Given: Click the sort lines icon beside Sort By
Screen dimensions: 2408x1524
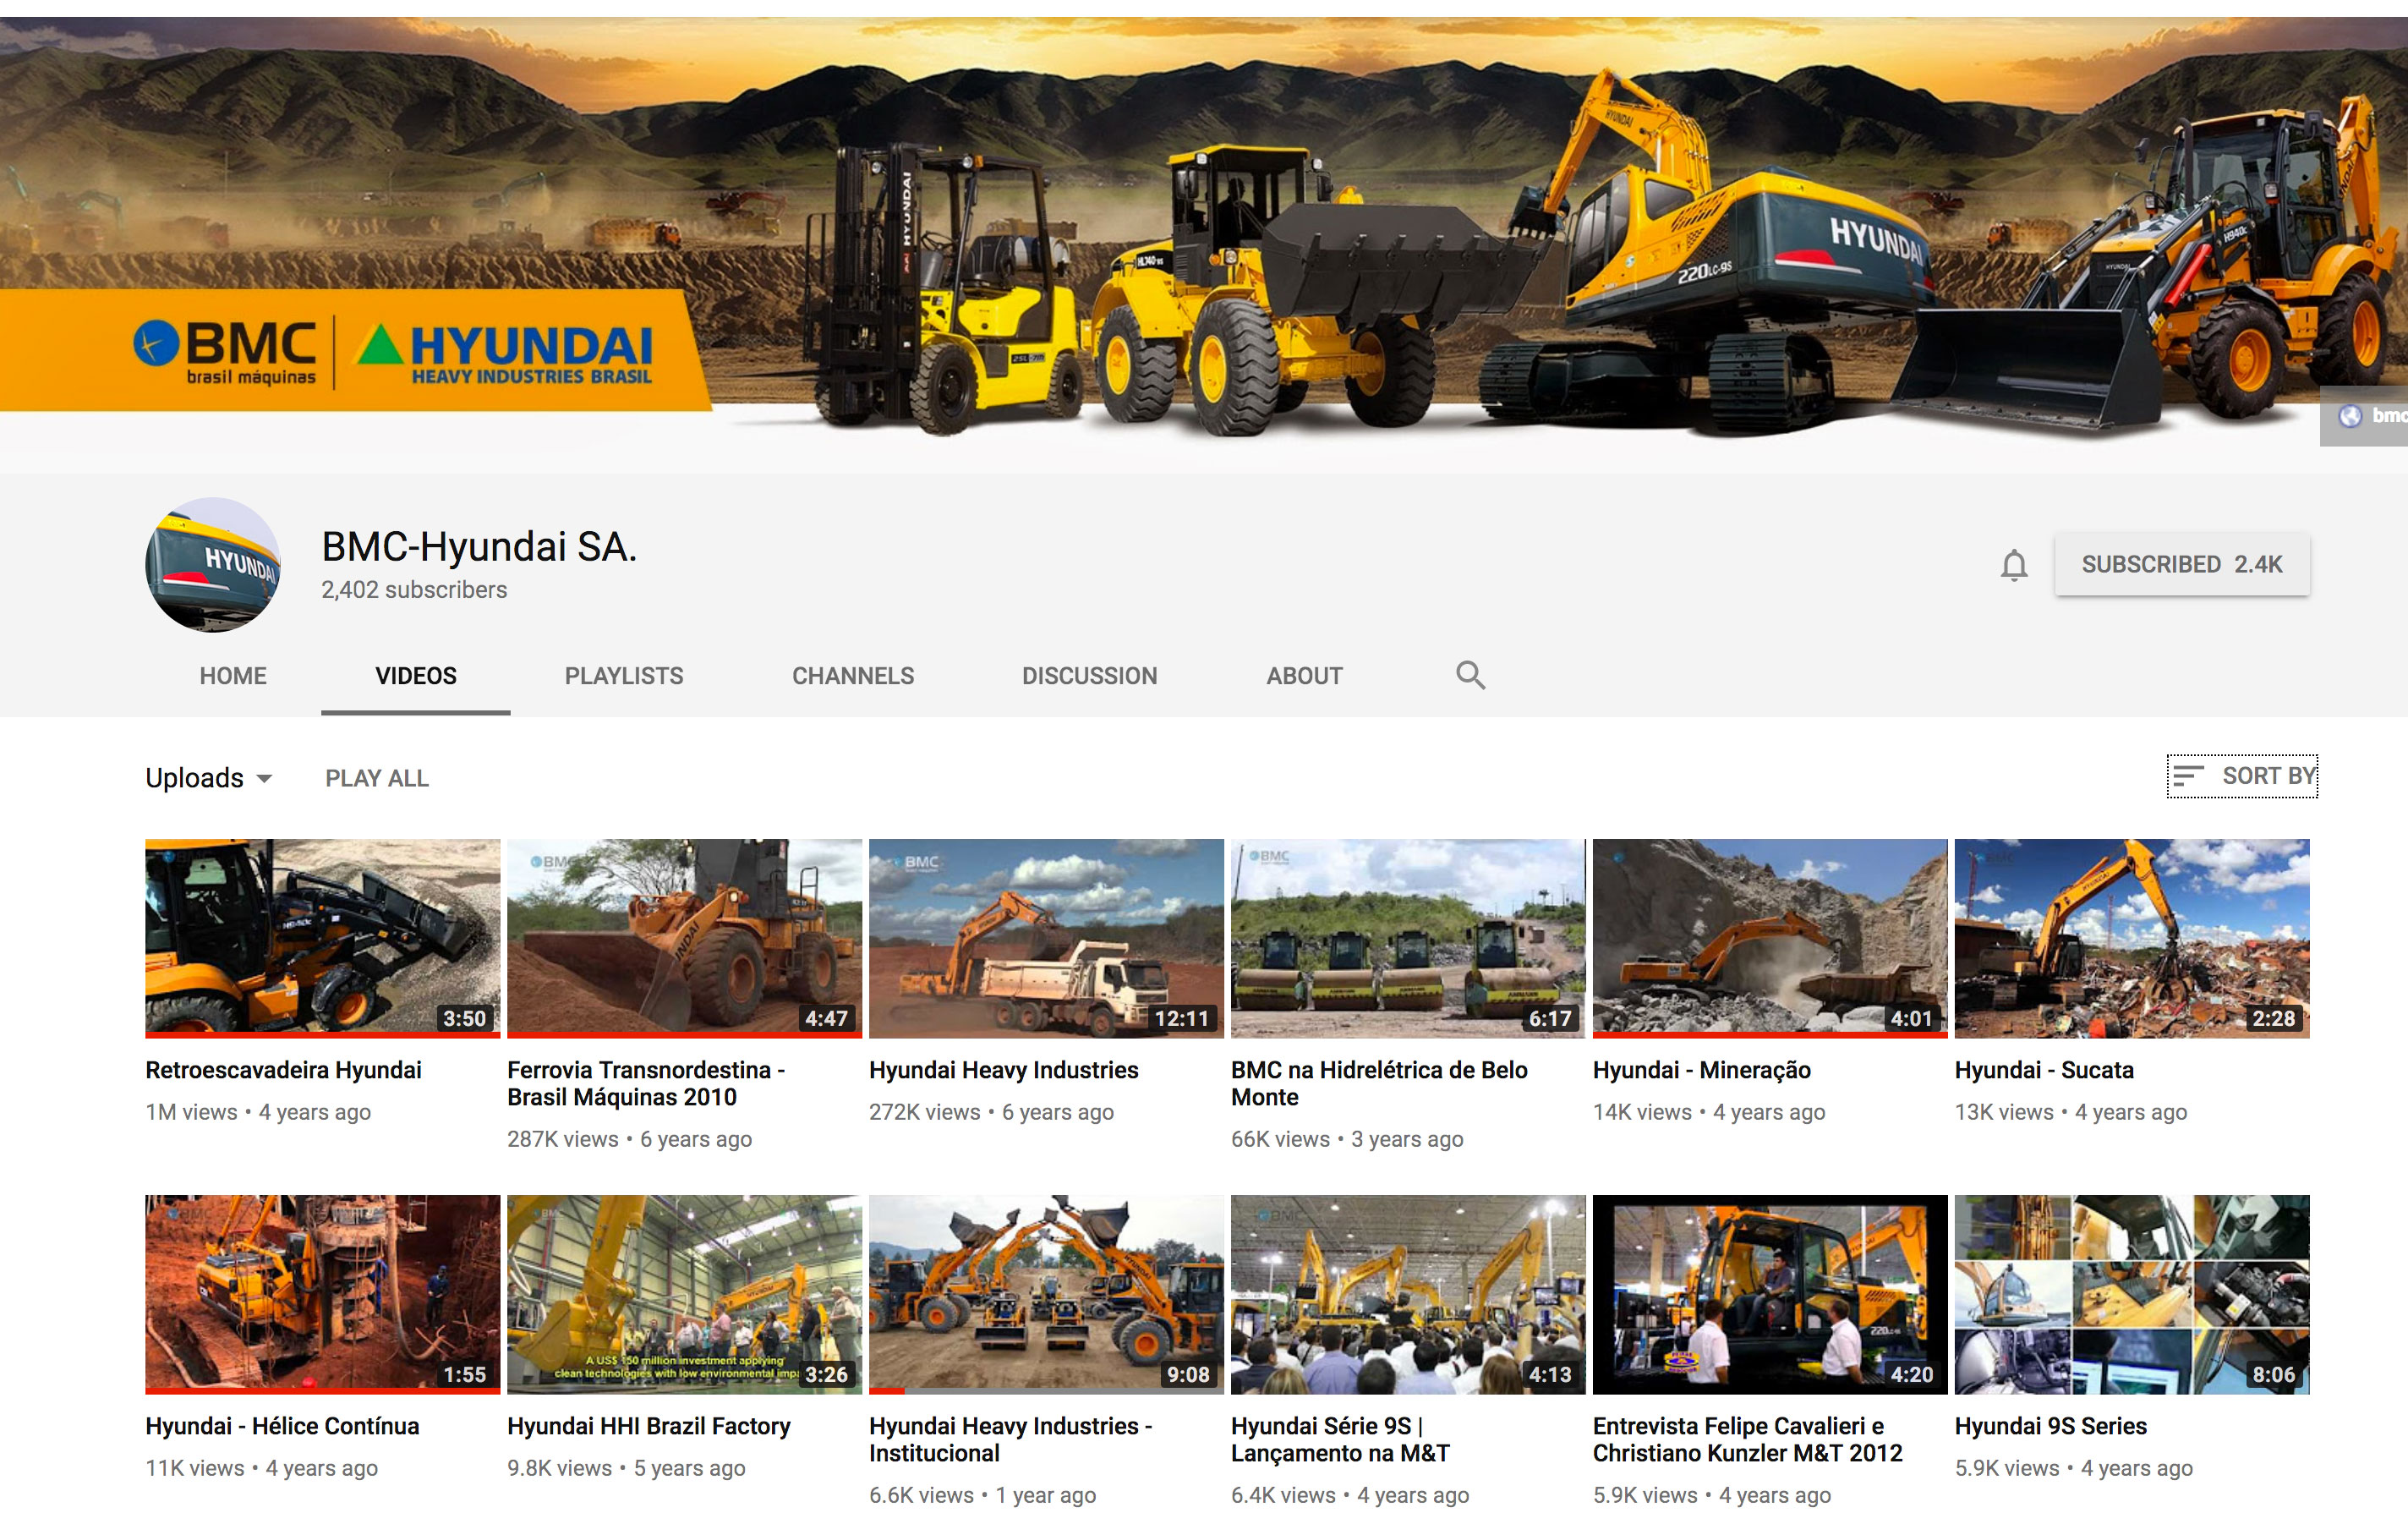Looking at the screenshot, I should [x=2189, y=776].
